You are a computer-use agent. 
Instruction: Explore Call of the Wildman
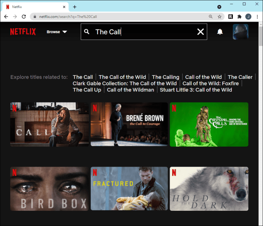click(x=130, y=90)
